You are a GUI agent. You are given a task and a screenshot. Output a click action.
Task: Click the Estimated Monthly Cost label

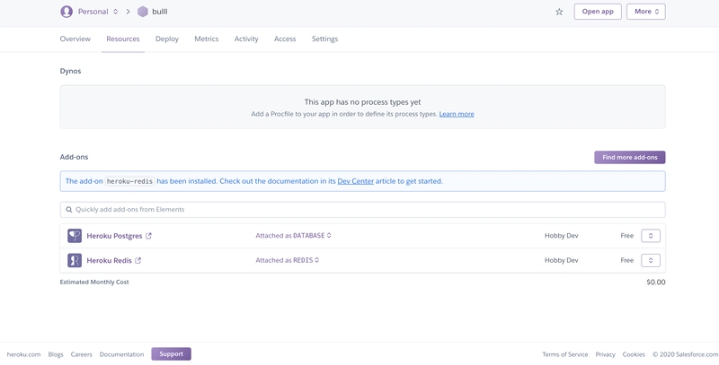point(94,282)
